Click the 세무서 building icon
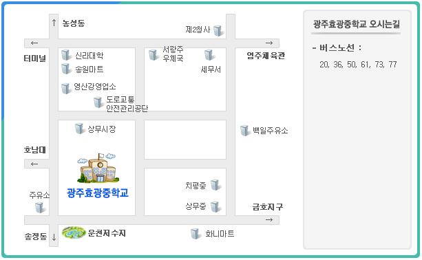Screen dimensions: 422x260 [209, 55]
